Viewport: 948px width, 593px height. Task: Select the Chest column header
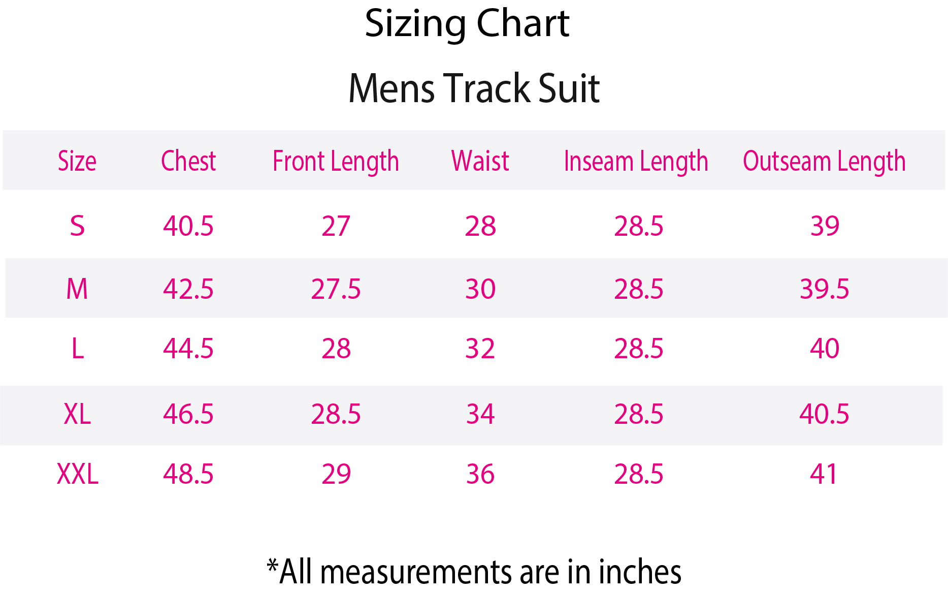click(188, 162)
